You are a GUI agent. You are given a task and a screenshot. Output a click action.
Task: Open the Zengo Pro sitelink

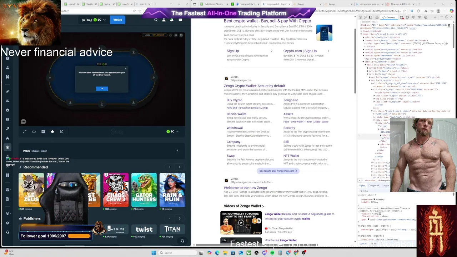[x=291, y=100]
